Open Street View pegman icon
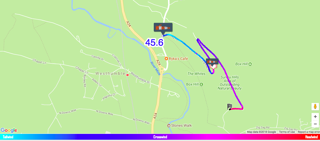 click(315, 107)
